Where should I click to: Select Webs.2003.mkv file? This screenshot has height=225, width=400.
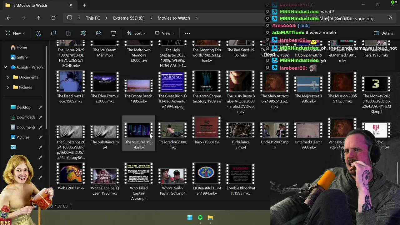71,177
